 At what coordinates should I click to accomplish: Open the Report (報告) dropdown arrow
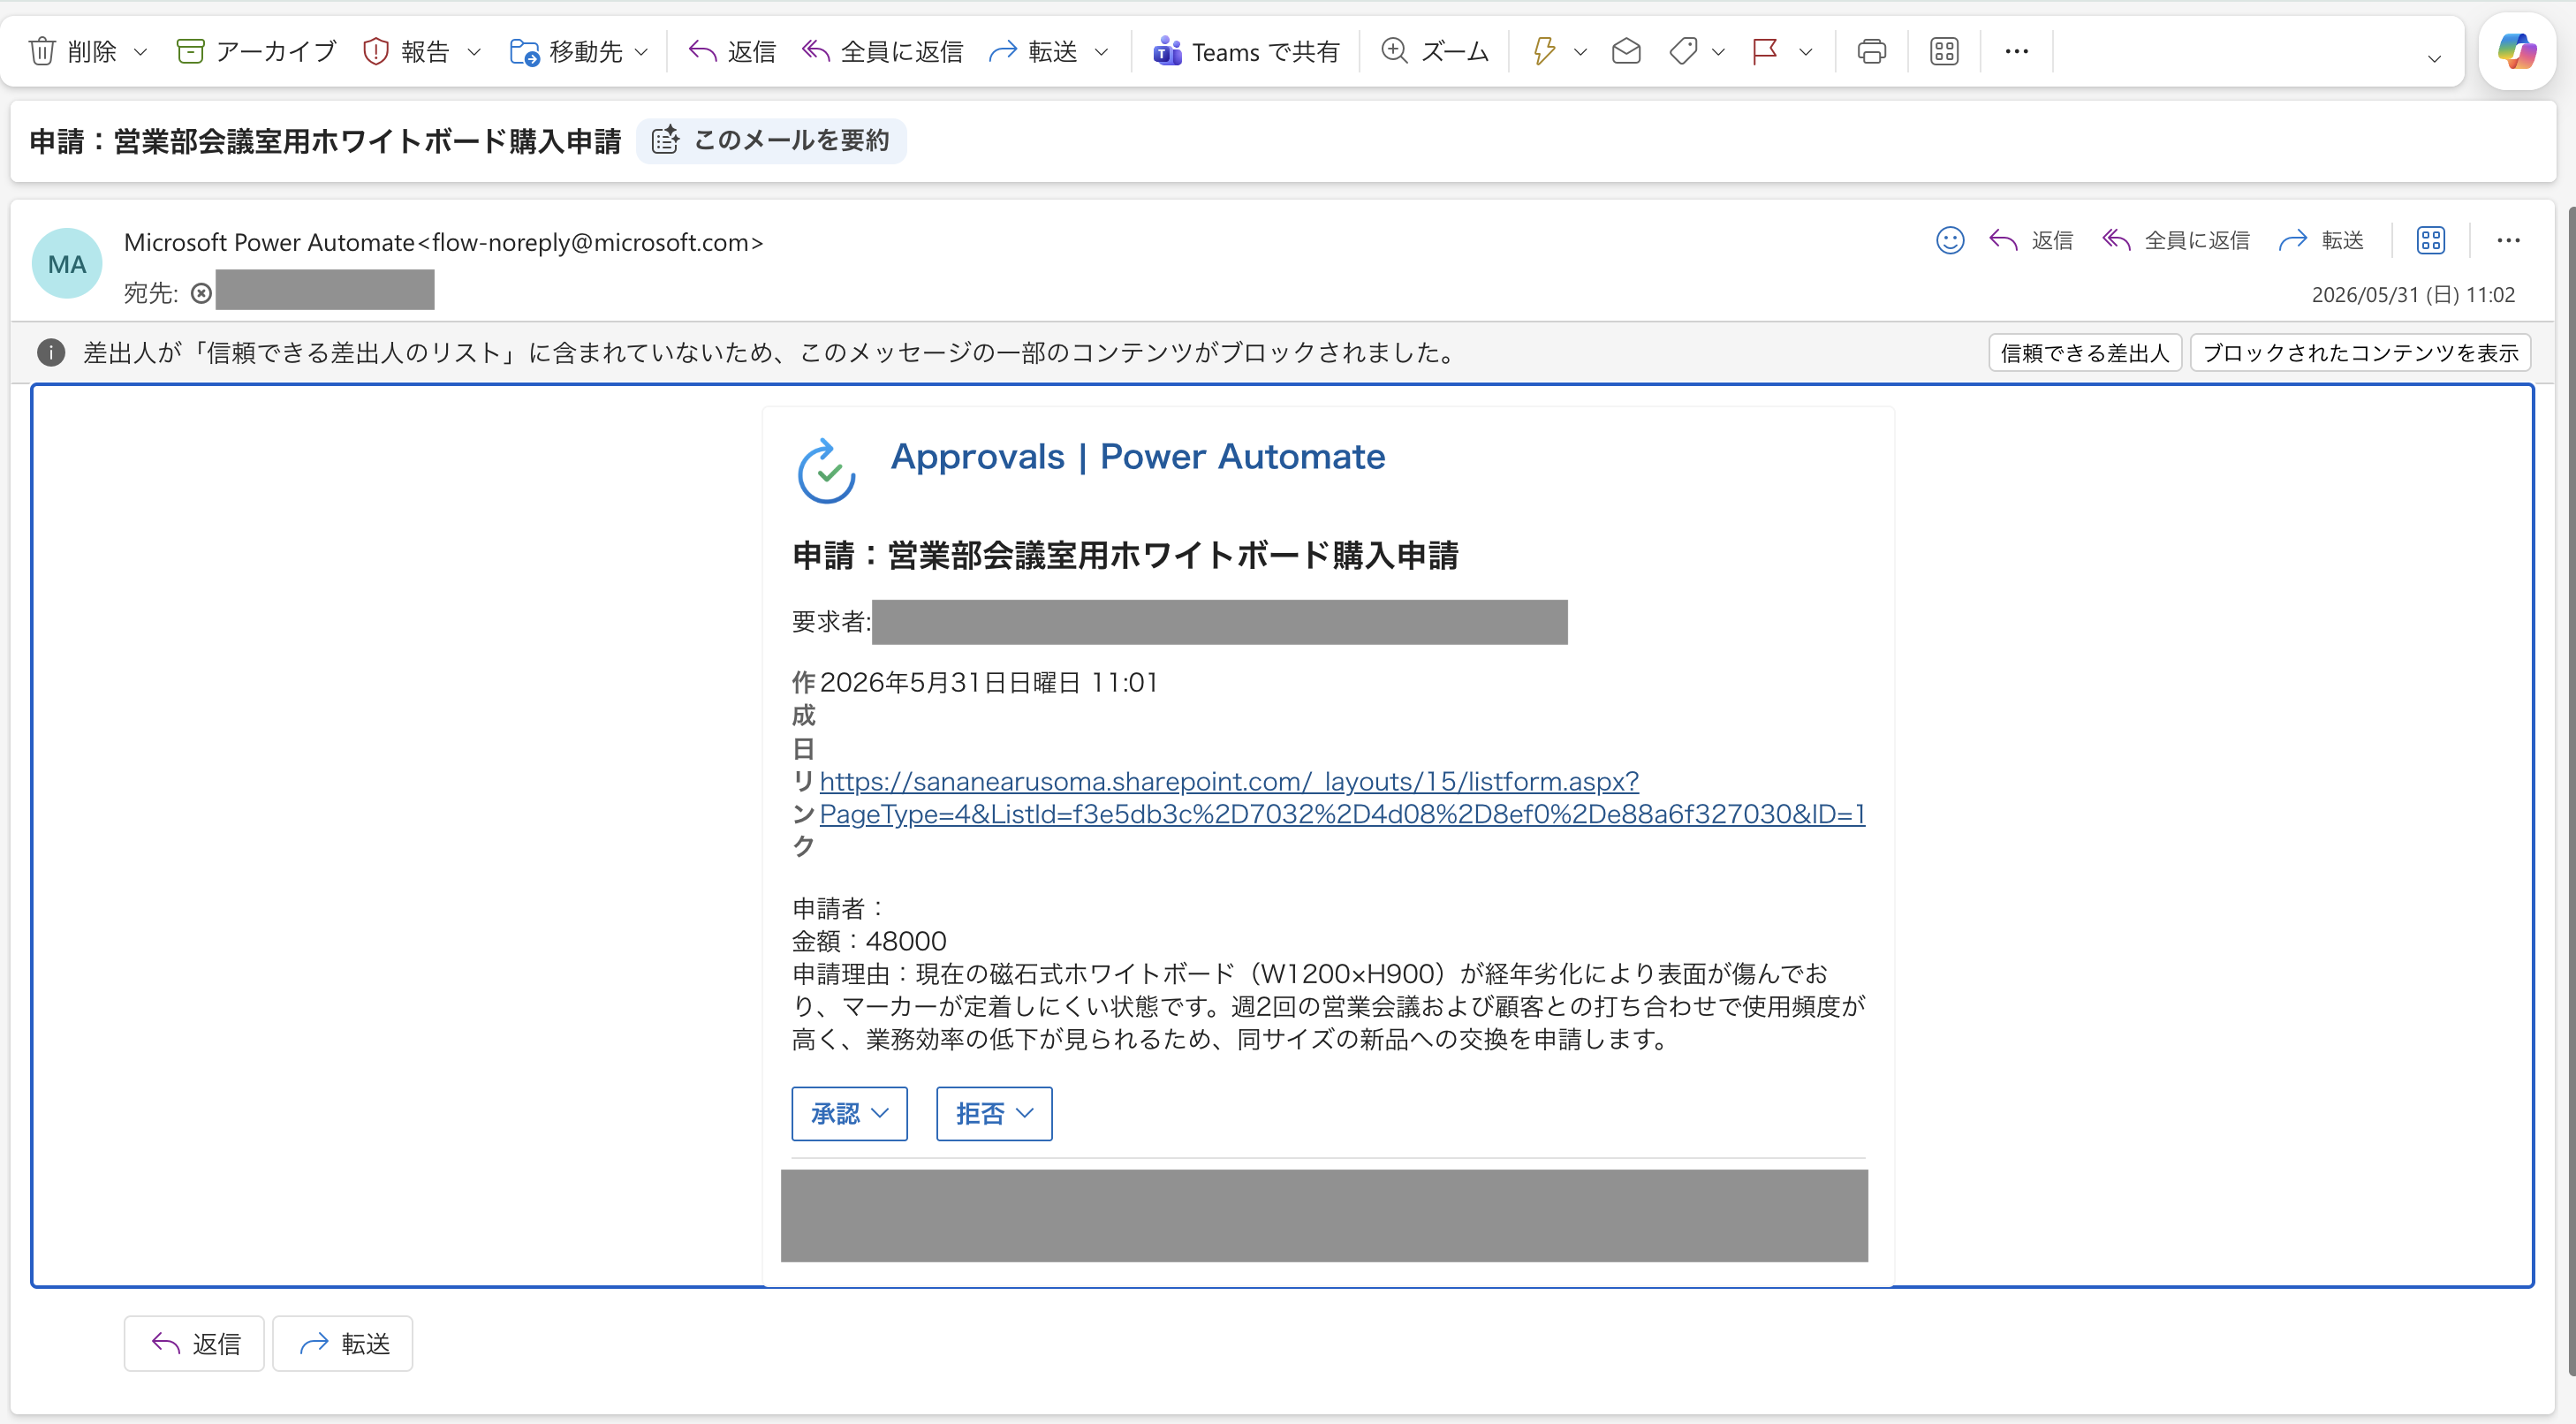coord(474,51)
